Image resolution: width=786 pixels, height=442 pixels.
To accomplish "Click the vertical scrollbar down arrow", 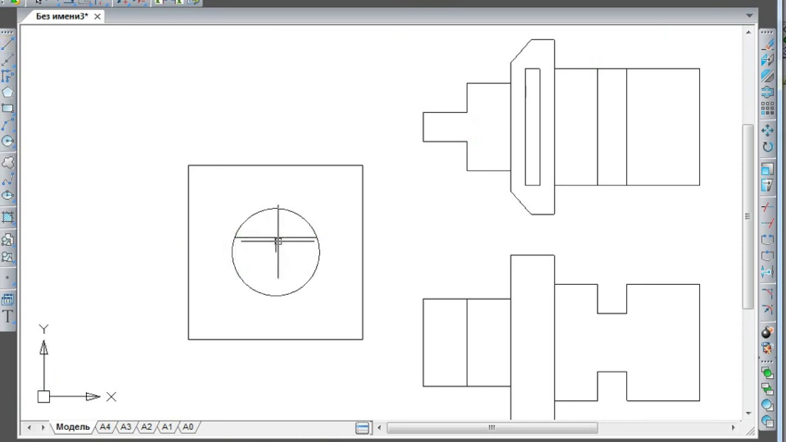I will click(x=747, y=414).
